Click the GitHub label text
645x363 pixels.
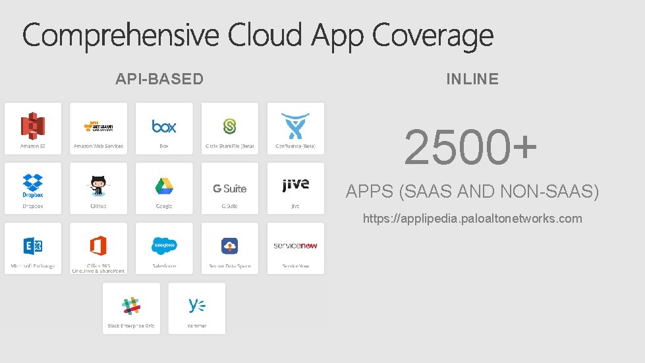(x=98, y=206)
